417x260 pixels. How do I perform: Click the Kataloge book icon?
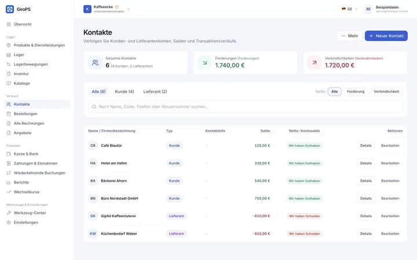(x=9, y=83)
